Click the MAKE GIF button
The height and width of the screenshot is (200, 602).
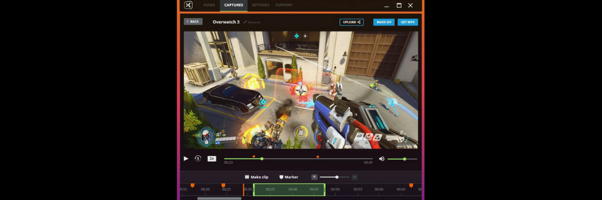(384, 22)
